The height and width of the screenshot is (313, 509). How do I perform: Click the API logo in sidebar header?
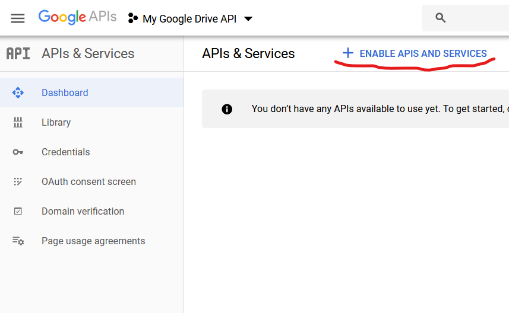point(18,53)
